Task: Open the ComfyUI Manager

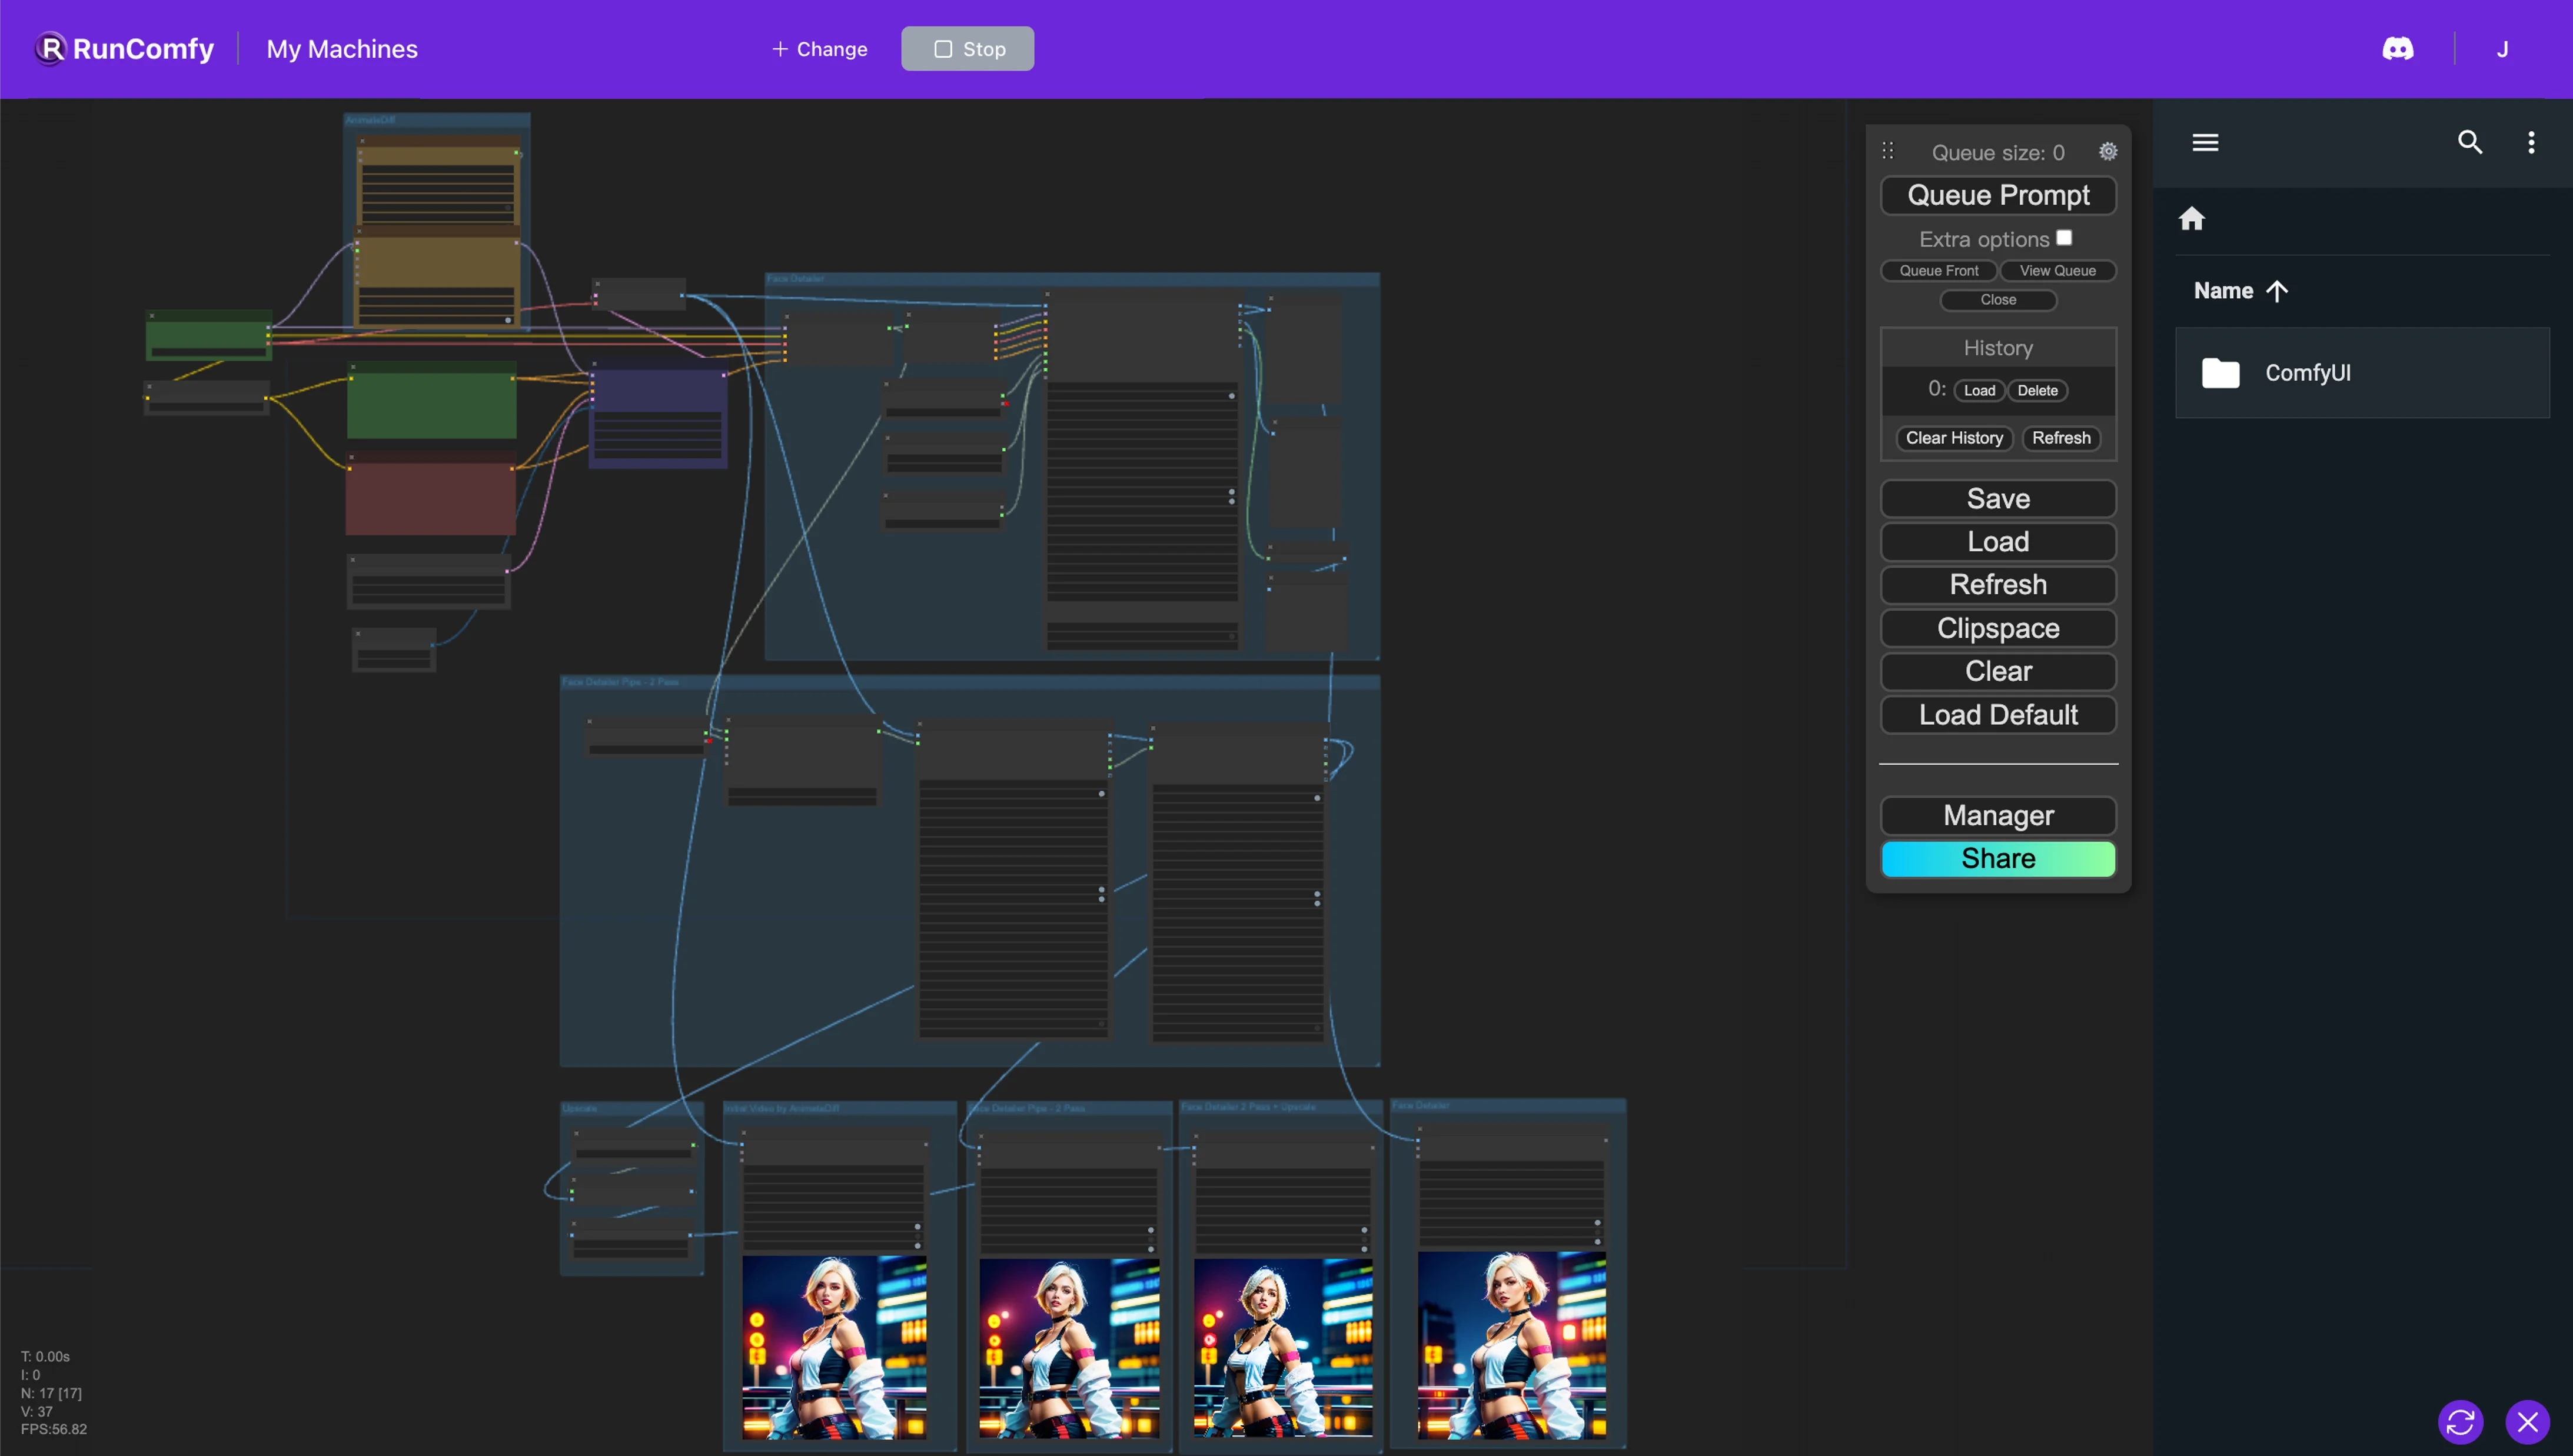Action: tap(1998, 815)
